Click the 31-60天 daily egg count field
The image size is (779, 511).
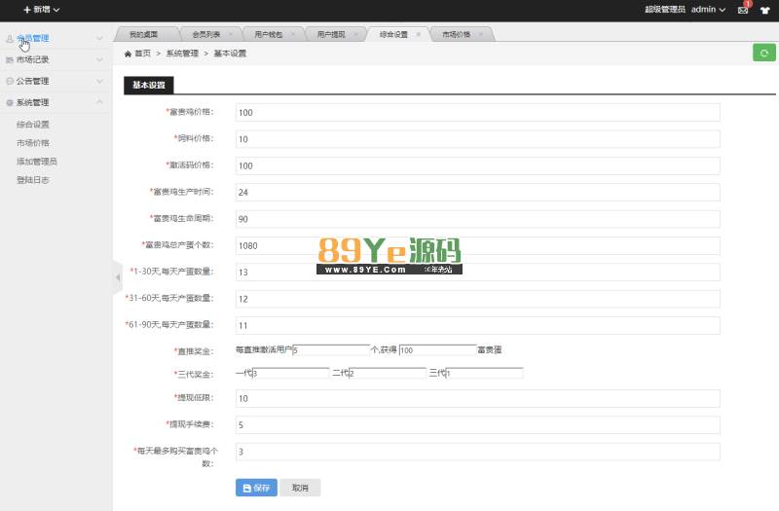[477, 299]
